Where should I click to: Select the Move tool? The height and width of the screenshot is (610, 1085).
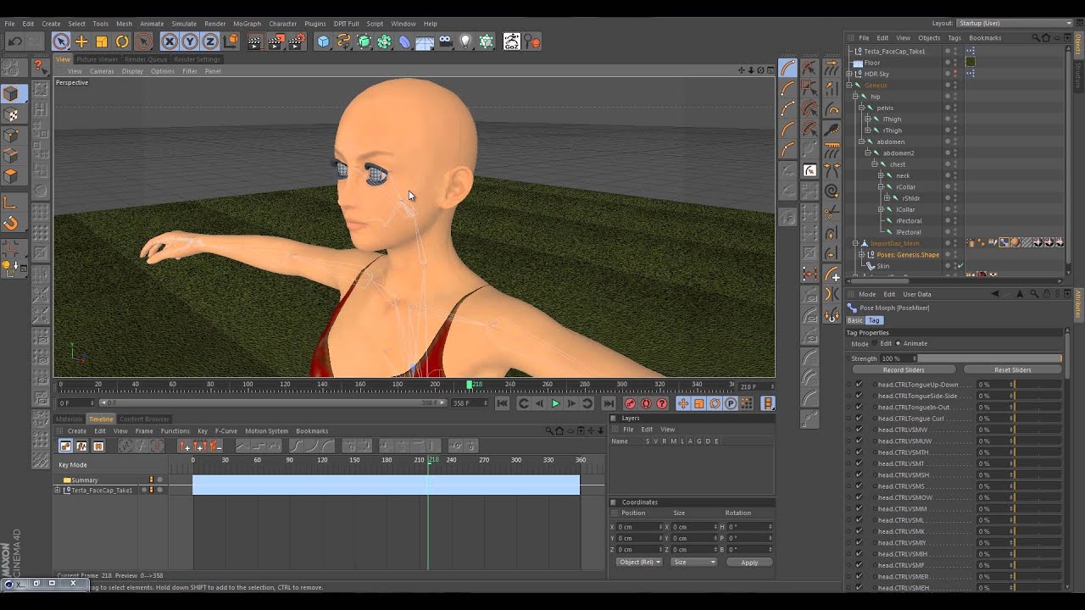pos(81,42)
